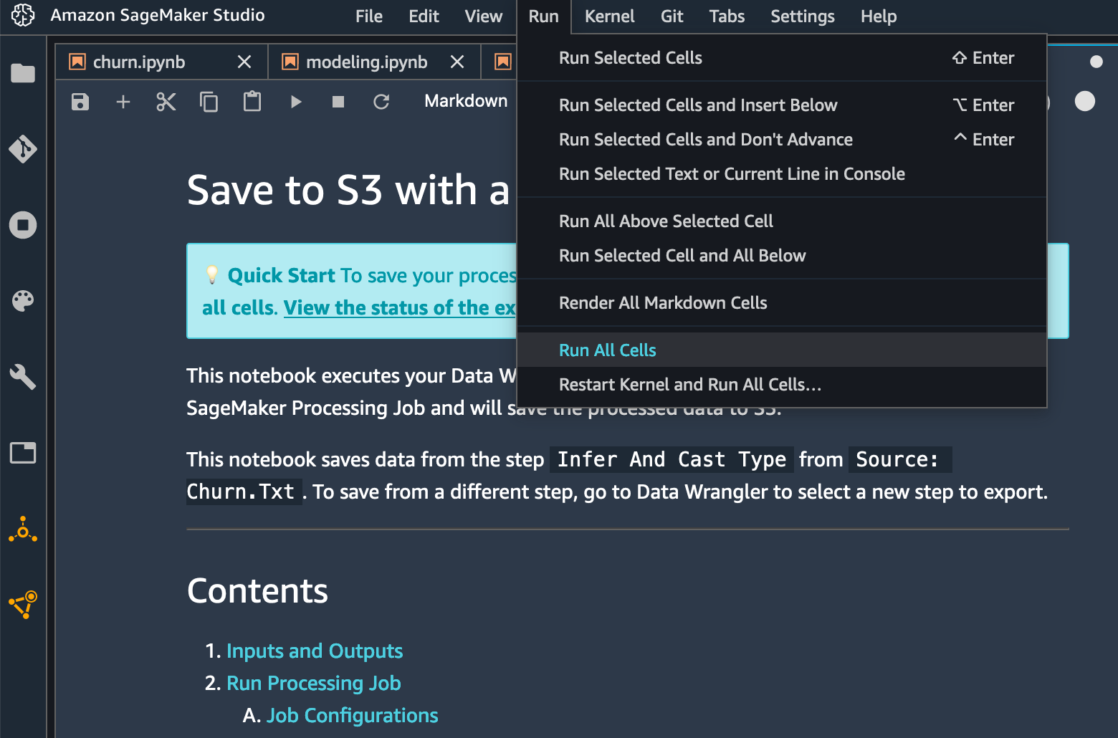This screenshot has width=1118, height=738.
Task: Open the Job Configurations link
Action: coord(352,715)
